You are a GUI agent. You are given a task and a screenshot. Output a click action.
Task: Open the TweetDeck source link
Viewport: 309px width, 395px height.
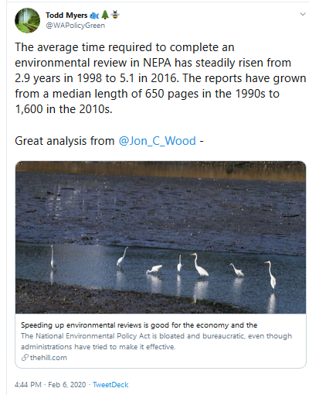(x=110, y=385)
